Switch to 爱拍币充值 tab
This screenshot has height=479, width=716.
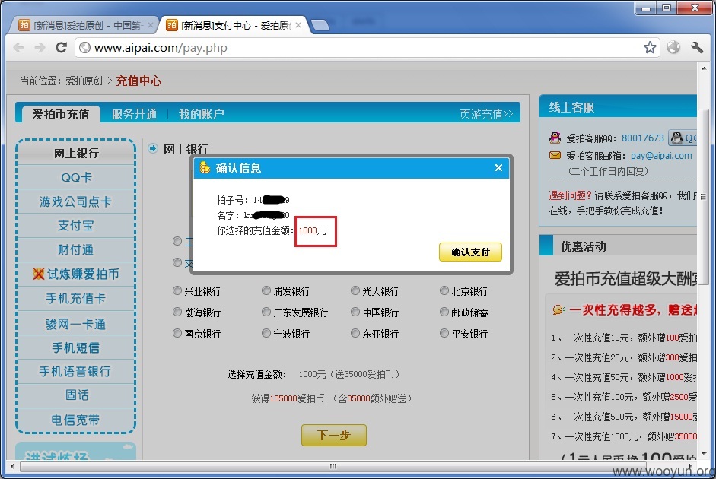point(61,114)
